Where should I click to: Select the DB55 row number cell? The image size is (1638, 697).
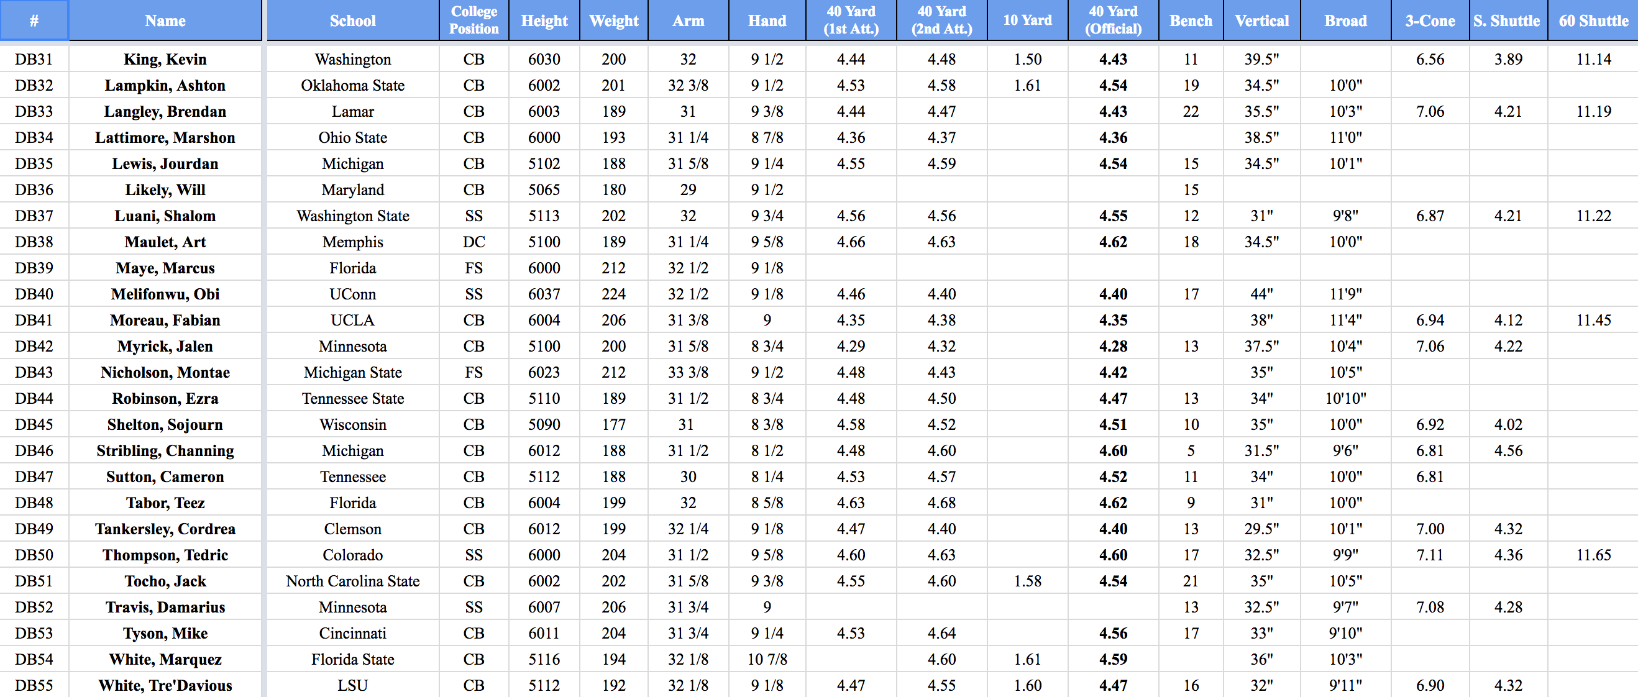pos(34,685)
